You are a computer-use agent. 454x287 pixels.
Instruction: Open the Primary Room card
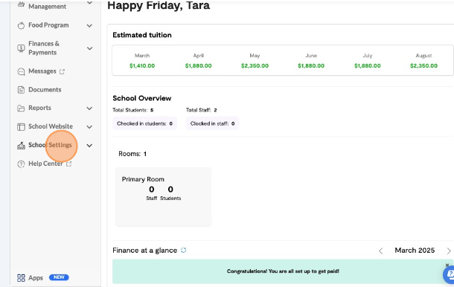click(164, 197)
